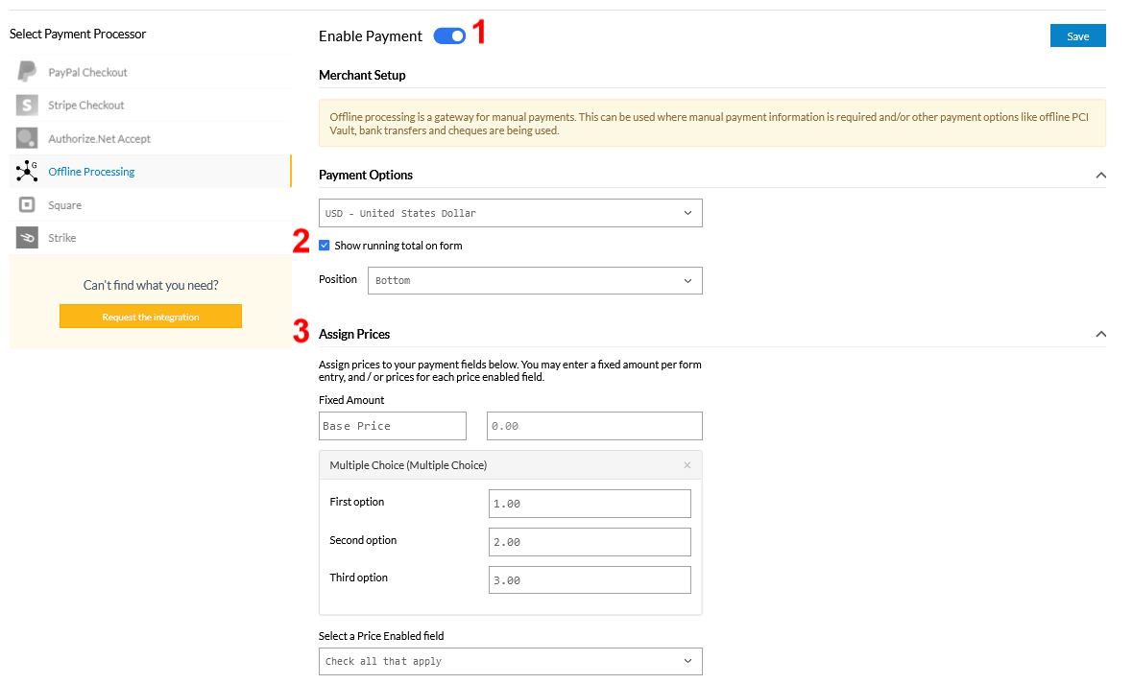Toggle the Enable Payment switch
The width and height of the screenshot is (1133, 684).
pos(449,36)
